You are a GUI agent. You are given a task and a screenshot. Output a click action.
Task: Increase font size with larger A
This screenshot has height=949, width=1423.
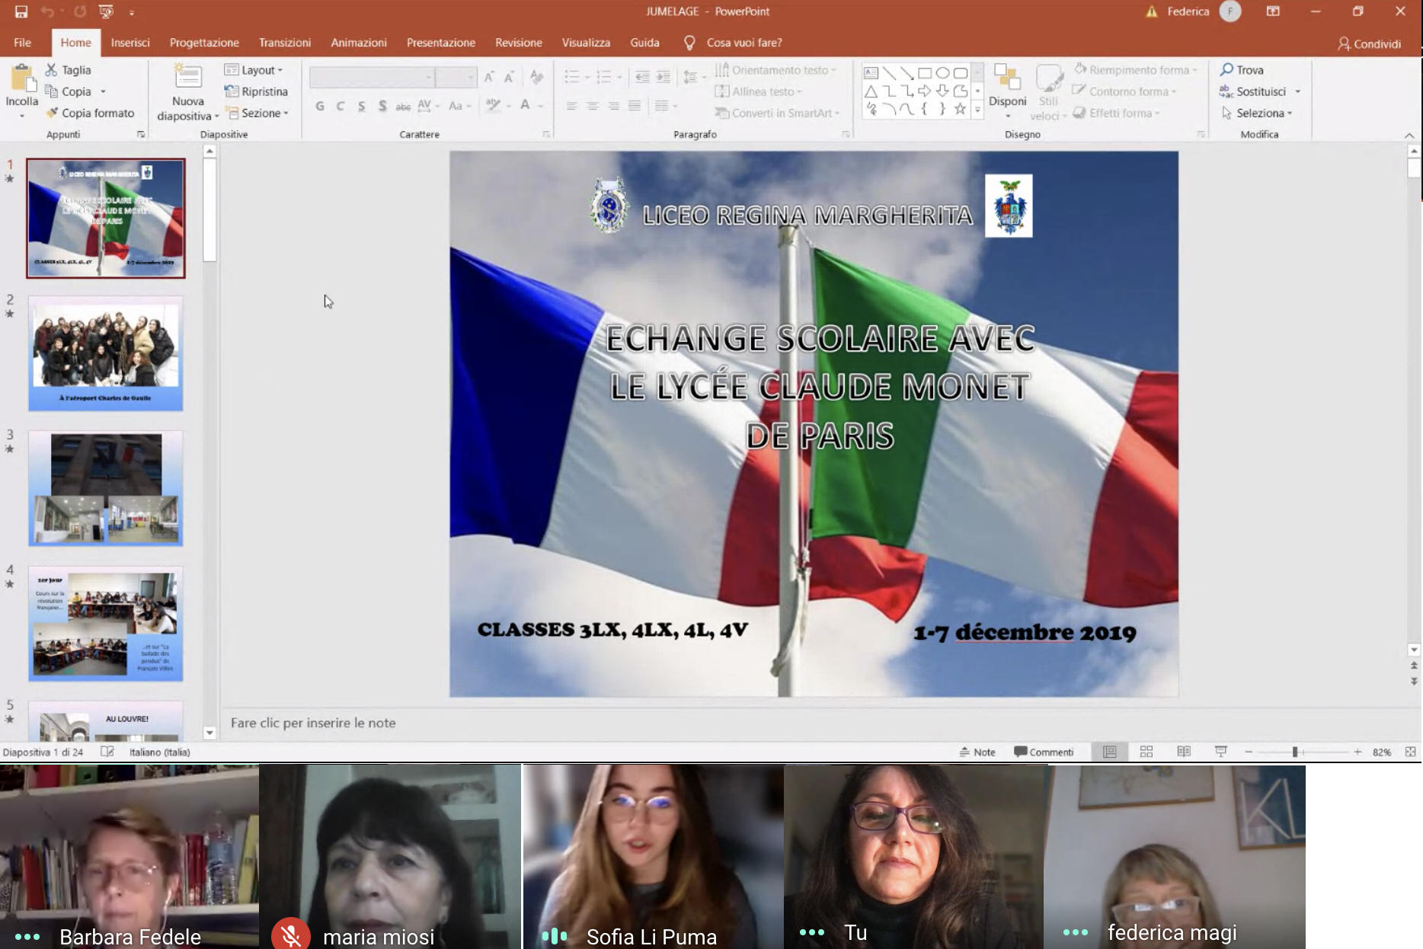click(489, 77)
